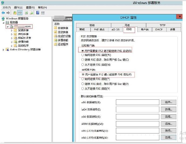
Task: Click 选择 button for x64 体系结构(6)
Action: 168,117
